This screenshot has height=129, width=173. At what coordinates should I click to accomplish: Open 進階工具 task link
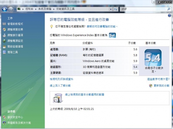point(13,52)
